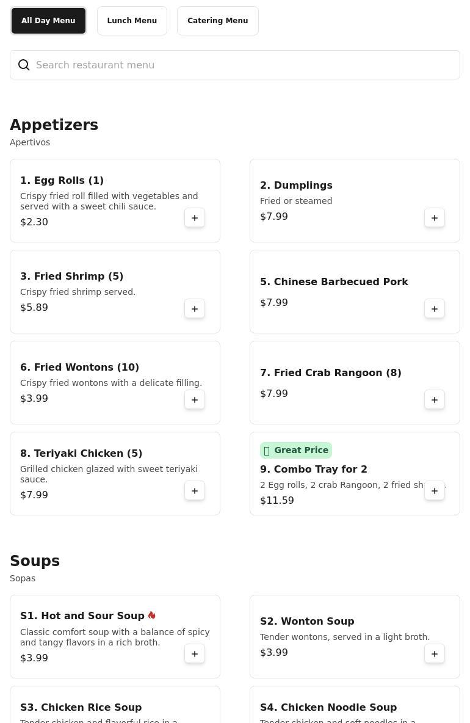
Task: Open Hot and Sour Soup details
Action: pos(82,616)
